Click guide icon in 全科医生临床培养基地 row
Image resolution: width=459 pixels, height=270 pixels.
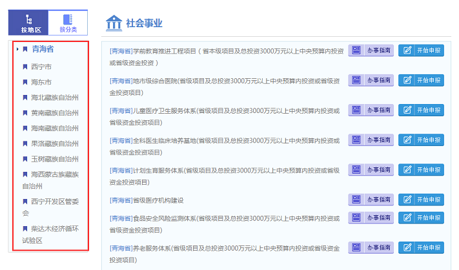[x=356, y=140]
